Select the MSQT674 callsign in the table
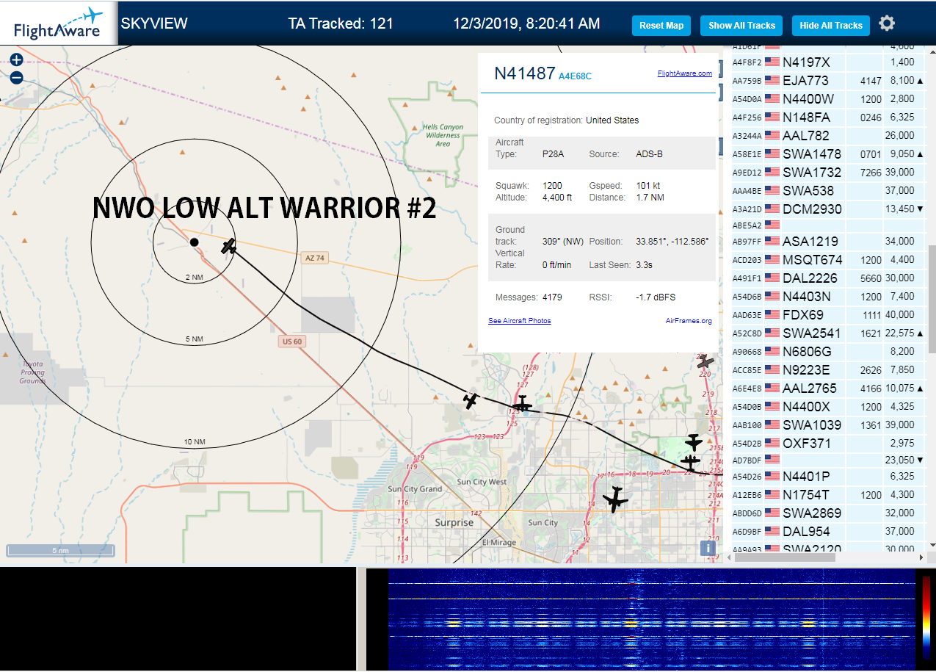The height and width of the screenshot is (672, 936). [812, 260]
